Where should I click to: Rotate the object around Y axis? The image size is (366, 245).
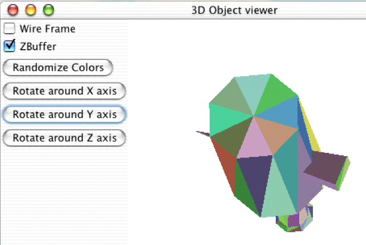point(64,114)
